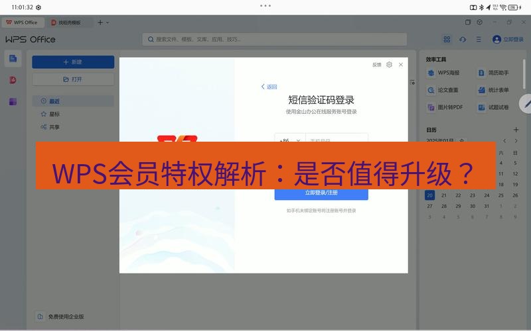Select date 31 in the calendar
531x331 pixels.
(487, 206)
